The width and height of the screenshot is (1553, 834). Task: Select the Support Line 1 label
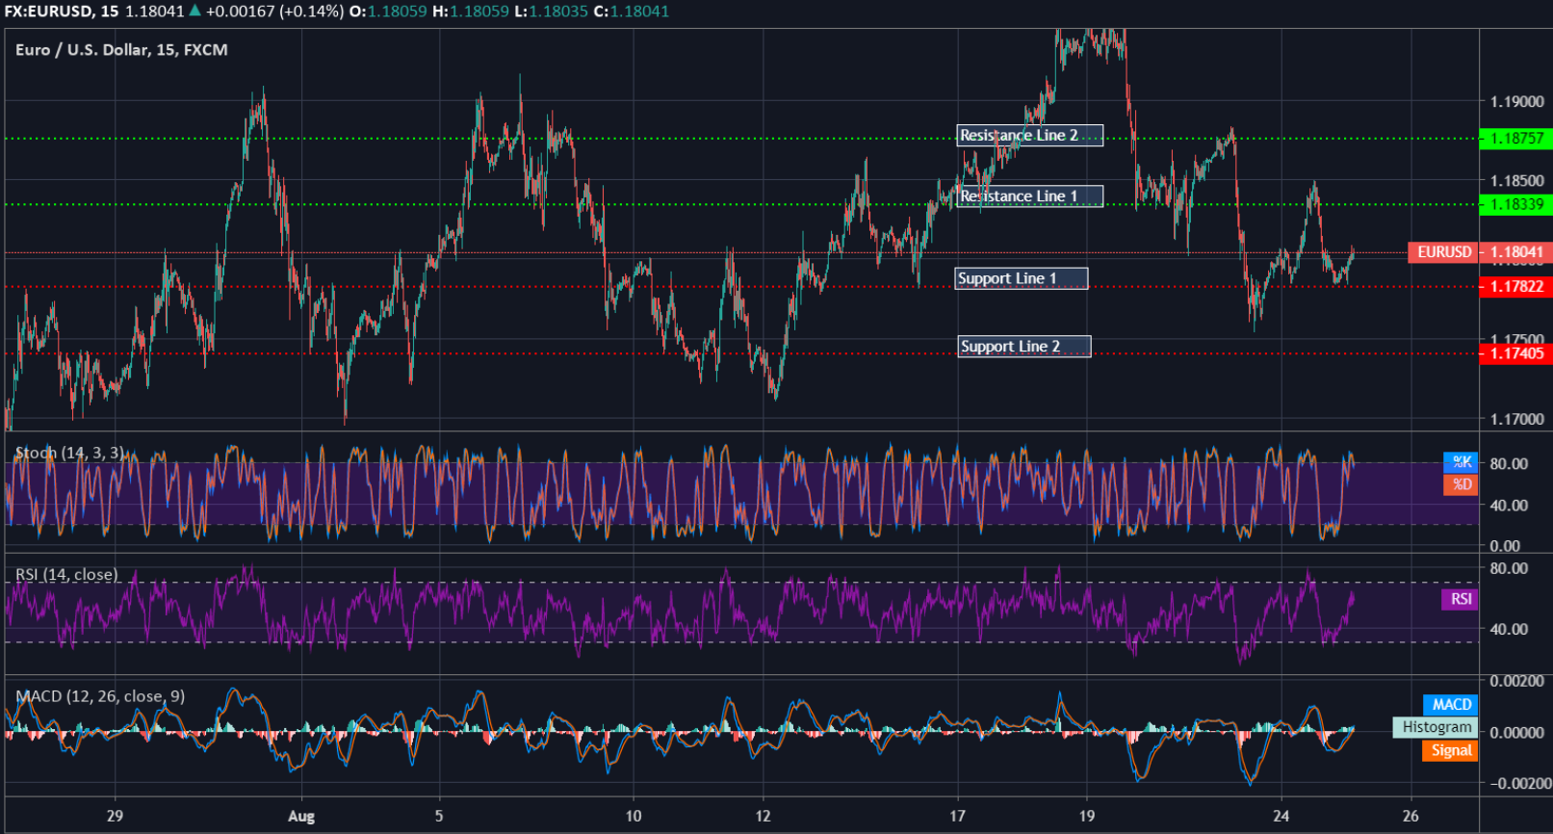point(1022,278)
